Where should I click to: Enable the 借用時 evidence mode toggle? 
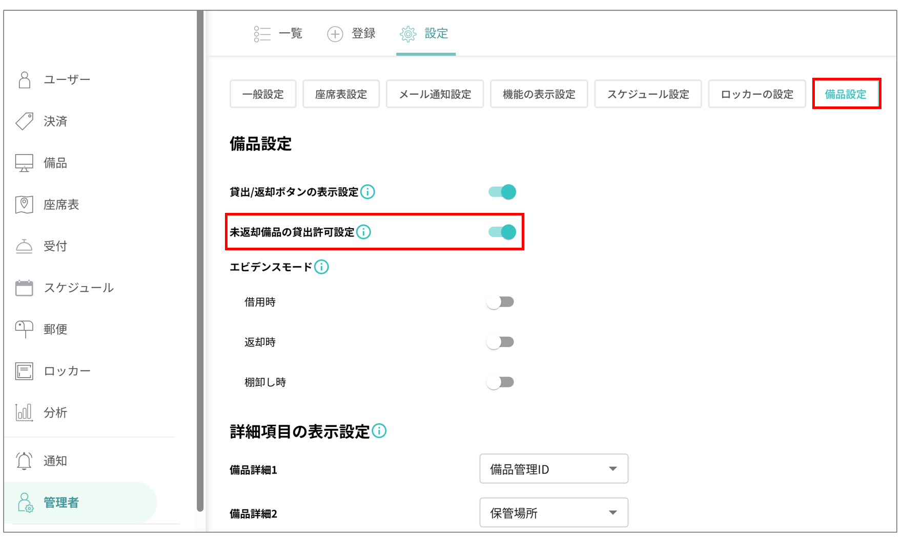(x=501, y=301)
